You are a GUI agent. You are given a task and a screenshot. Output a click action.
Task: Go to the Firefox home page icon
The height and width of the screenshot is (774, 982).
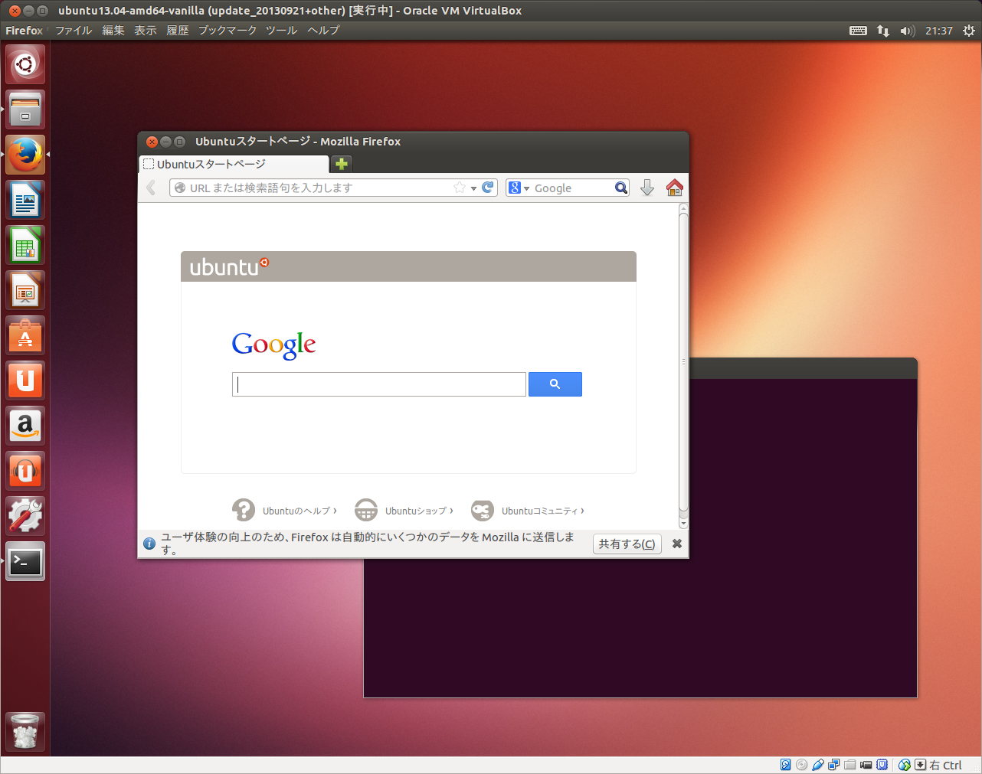pos(675,188)
